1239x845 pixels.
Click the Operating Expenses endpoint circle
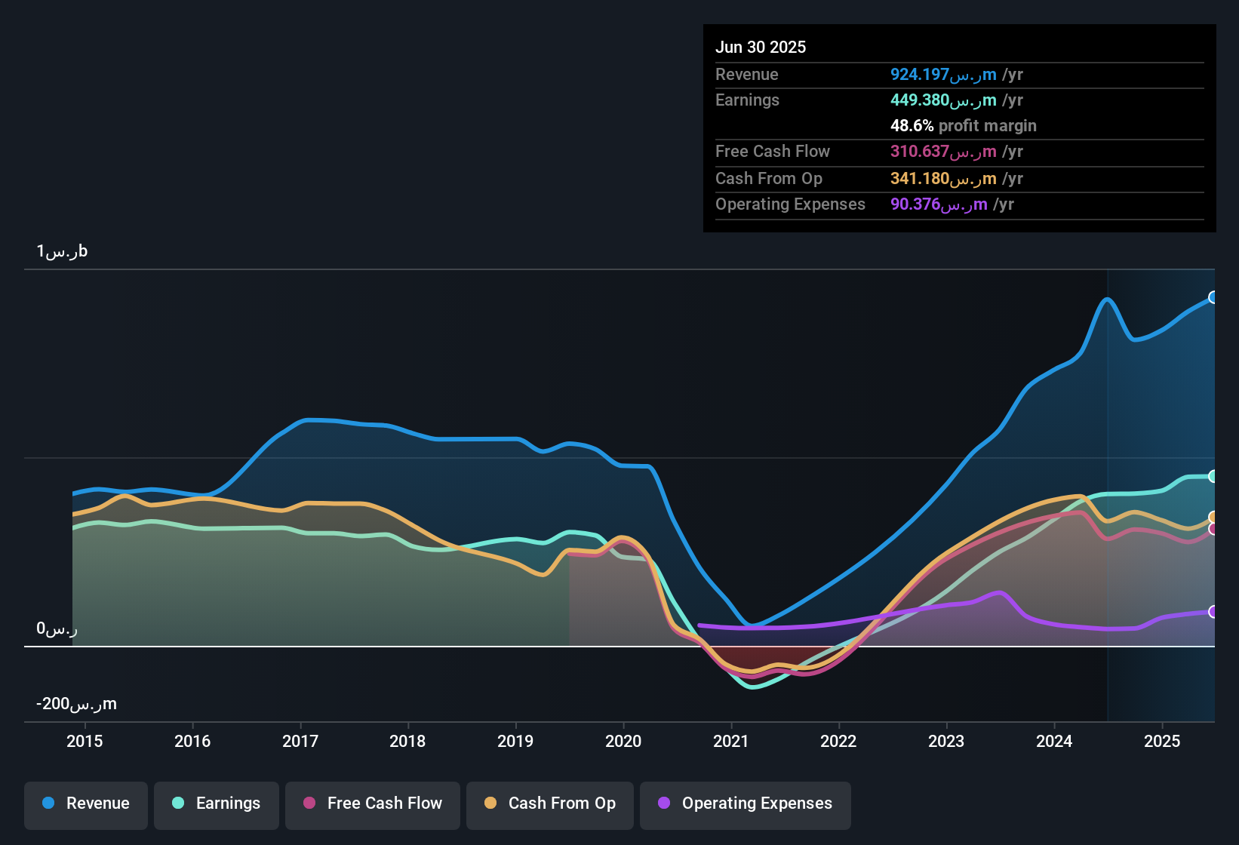tap(1212, 613)
